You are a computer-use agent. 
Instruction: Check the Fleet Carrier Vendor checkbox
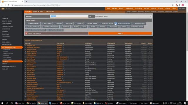click(129, 27)
